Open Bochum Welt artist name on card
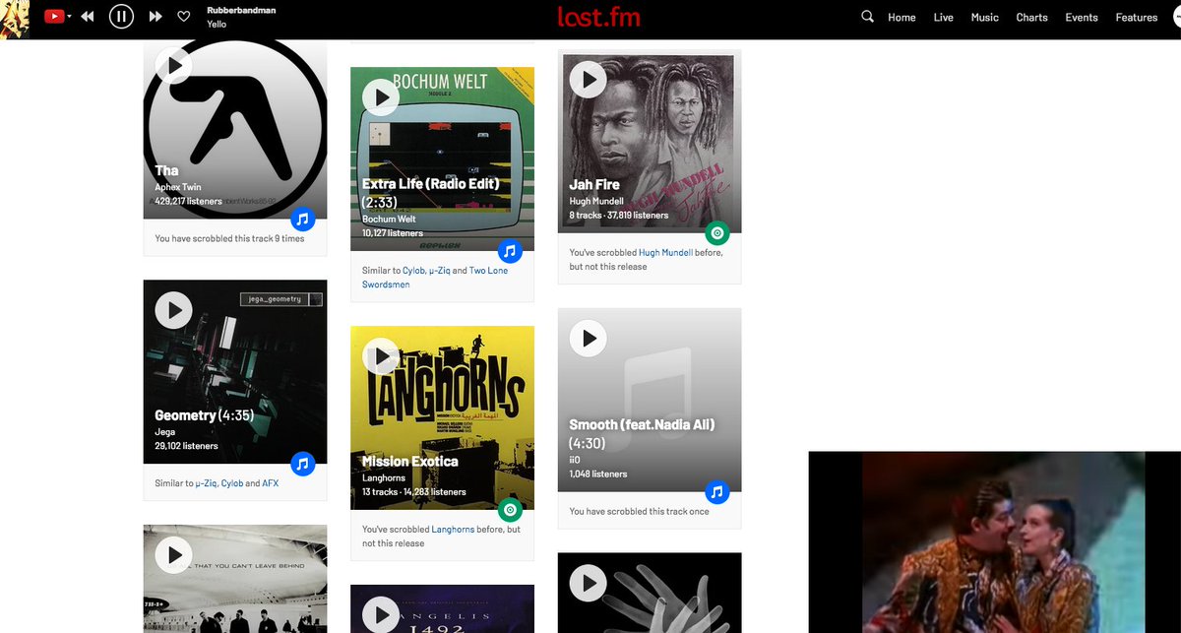Viewport: 1181px width, 633px height. (389, 219)
